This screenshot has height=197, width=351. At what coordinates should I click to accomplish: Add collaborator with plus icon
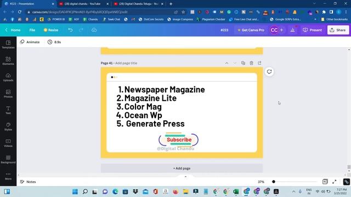[281, 30]
